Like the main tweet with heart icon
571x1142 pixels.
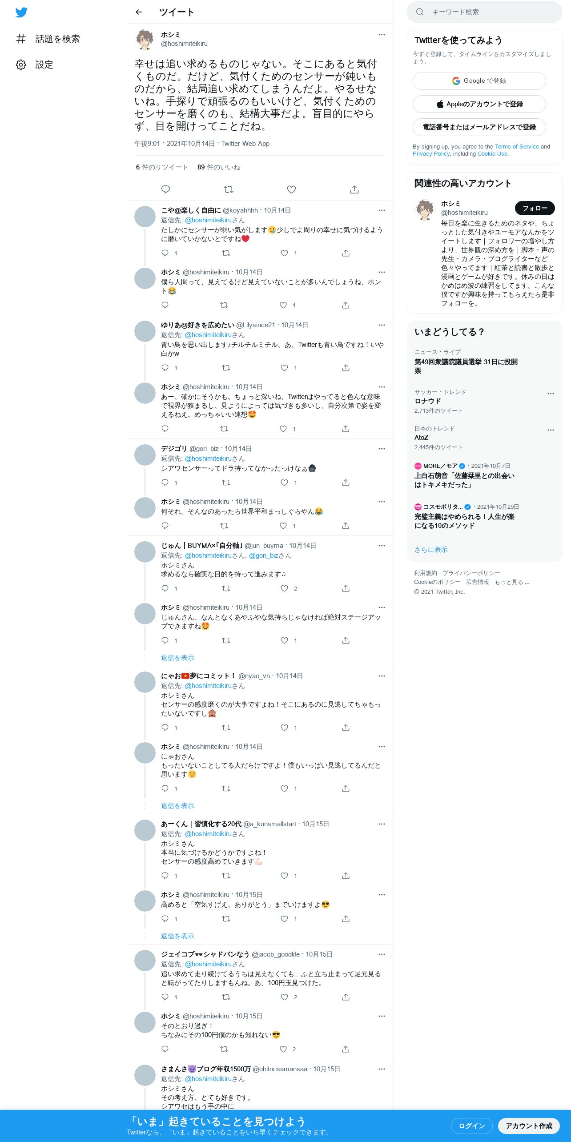291,189
